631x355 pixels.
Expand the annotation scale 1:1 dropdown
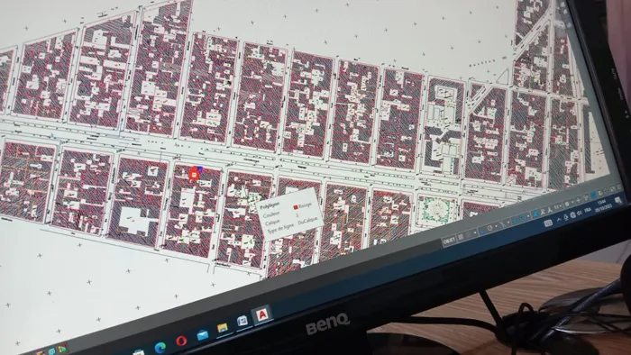click(558, 206)
